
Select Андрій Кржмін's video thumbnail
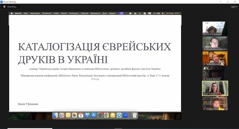click(215, 73)
